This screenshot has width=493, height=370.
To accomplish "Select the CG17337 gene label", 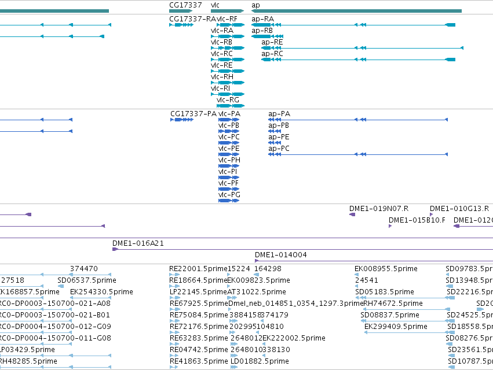I will click(x=185, y=5).
